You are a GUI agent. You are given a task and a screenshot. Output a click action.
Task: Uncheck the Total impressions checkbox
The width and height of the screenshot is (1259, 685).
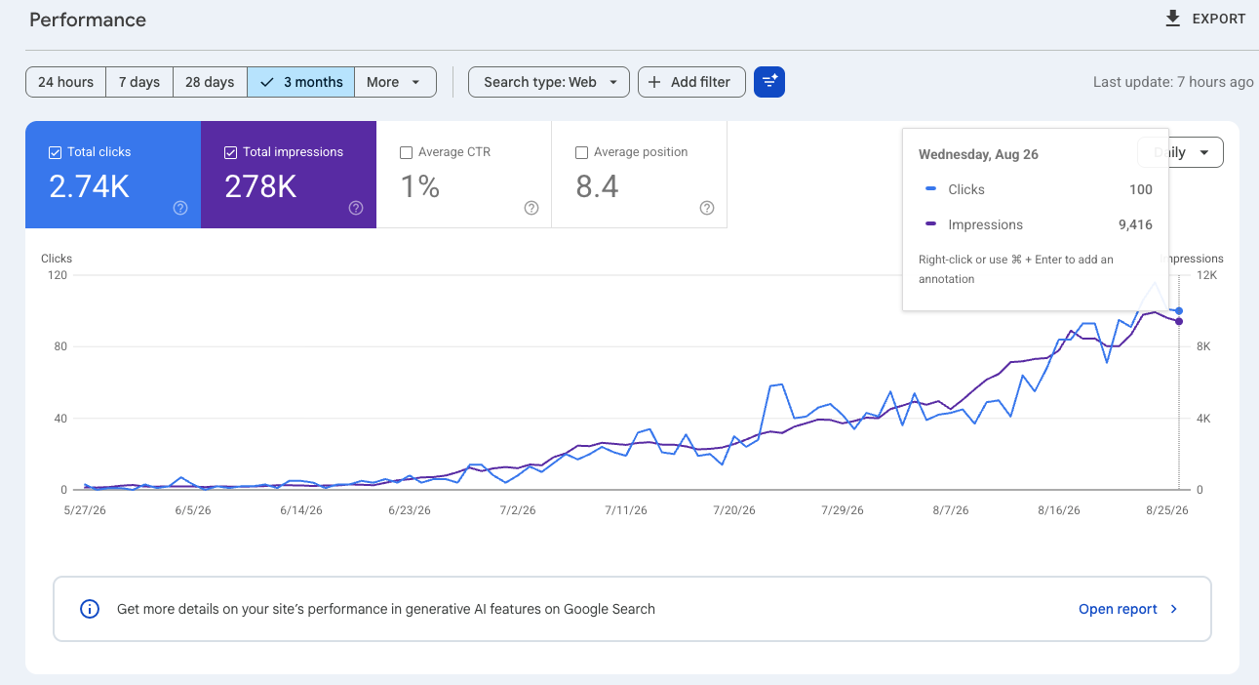(230, 152)
